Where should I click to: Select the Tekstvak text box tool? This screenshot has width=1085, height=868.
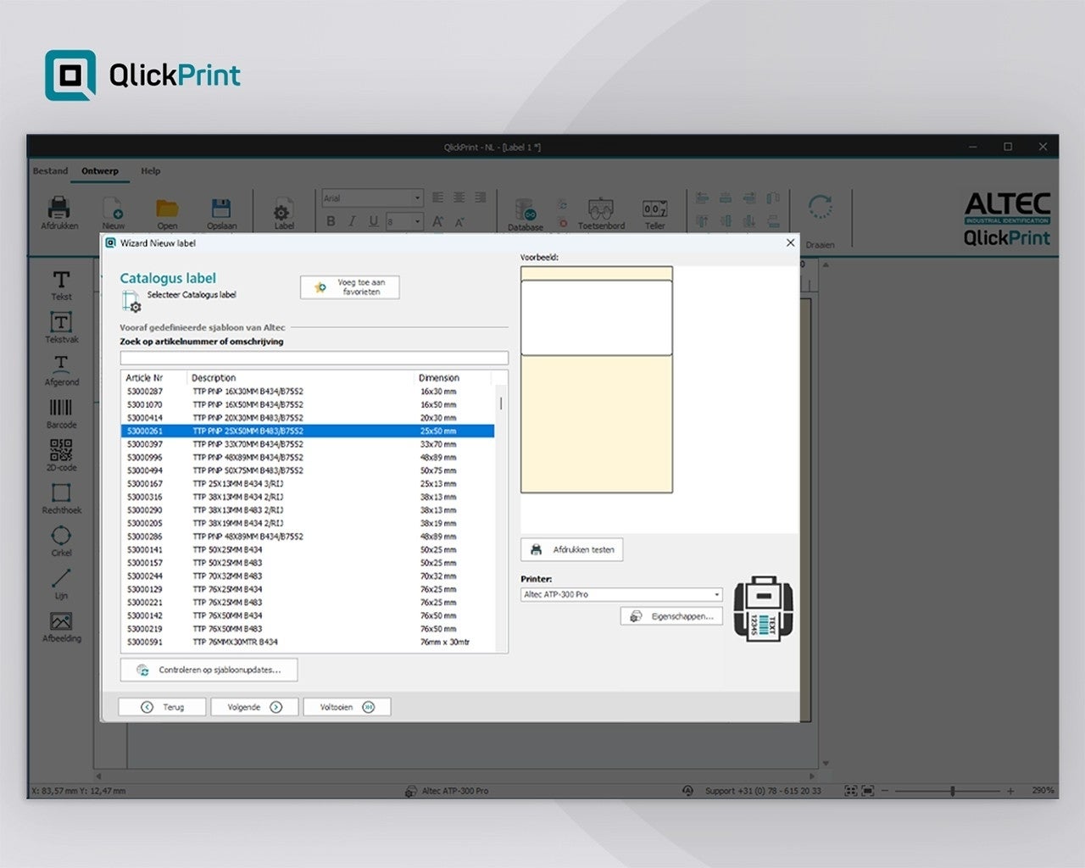click(61, 324)
